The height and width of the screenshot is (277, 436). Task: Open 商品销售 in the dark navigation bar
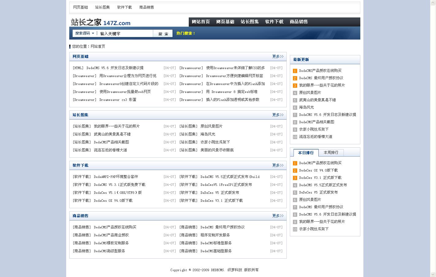pyautogui.click(x=299, y=22)
